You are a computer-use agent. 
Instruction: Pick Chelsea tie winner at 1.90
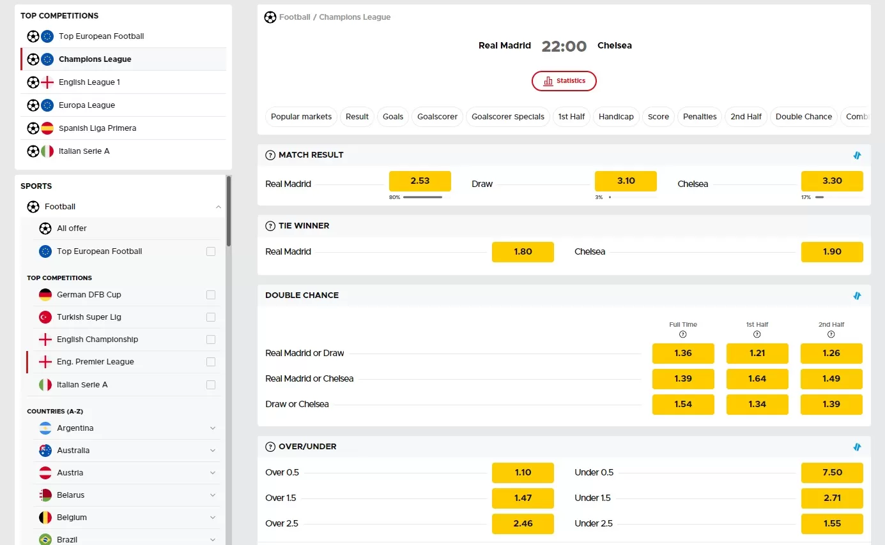(x=832, y=252)
